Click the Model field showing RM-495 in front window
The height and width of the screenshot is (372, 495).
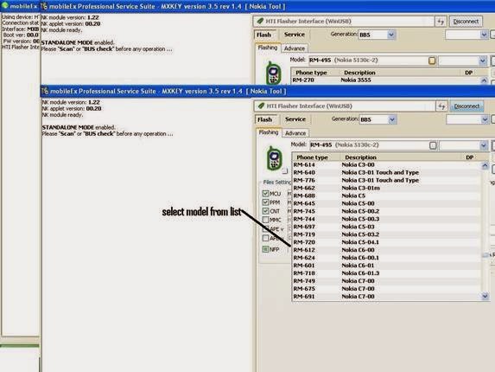[373, 145]
